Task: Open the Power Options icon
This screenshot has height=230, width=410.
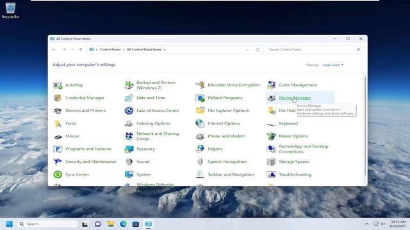Action: (x=271, y=136)
